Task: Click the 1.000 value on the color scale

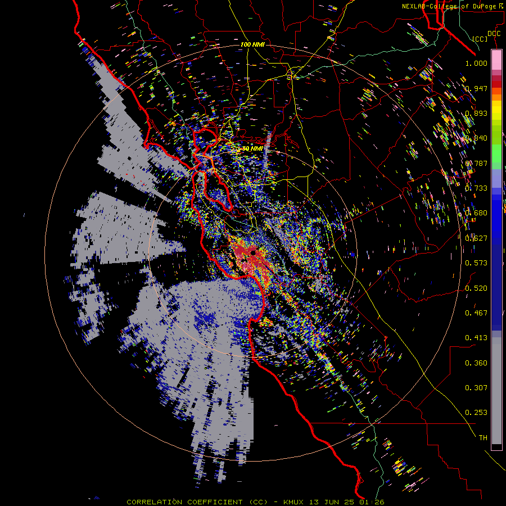Action: click(476, 63)
